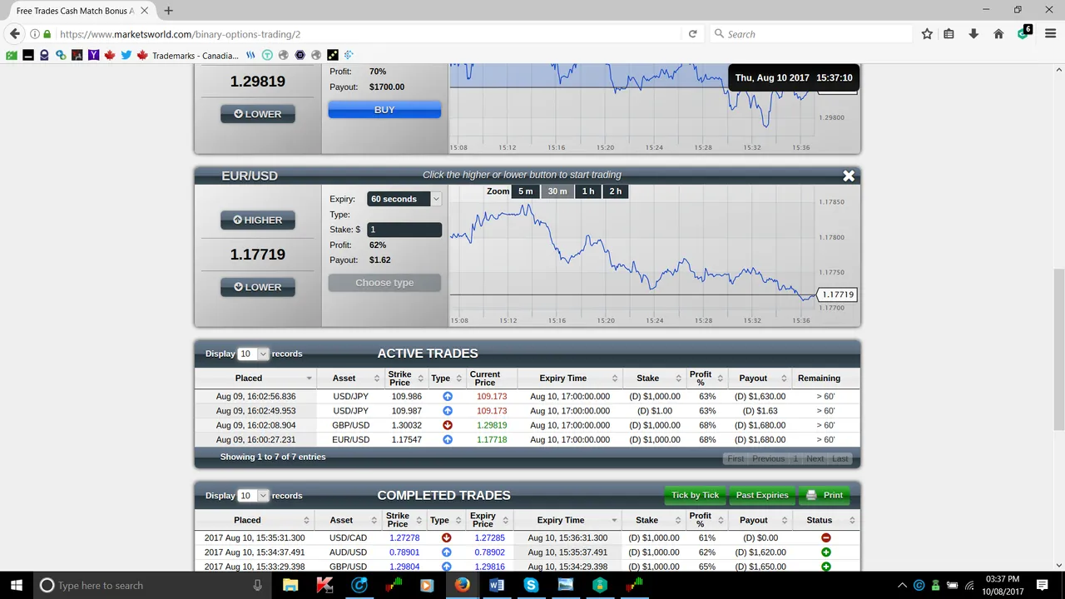The height and width of the screenshot is (599, 1065).
Task: Open File Explorer from the taskbar
Action: pyautogui.click(x=290, y=585)
